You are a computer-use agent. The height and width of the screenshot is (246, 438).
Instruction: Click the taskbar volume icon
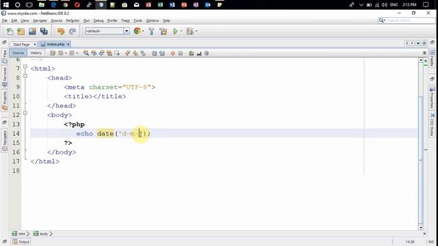385,5
